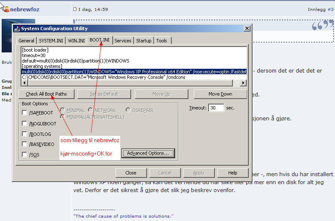
Task: Click the [operating systems] line
Action: pyautogui.click(x=42, y=66)
